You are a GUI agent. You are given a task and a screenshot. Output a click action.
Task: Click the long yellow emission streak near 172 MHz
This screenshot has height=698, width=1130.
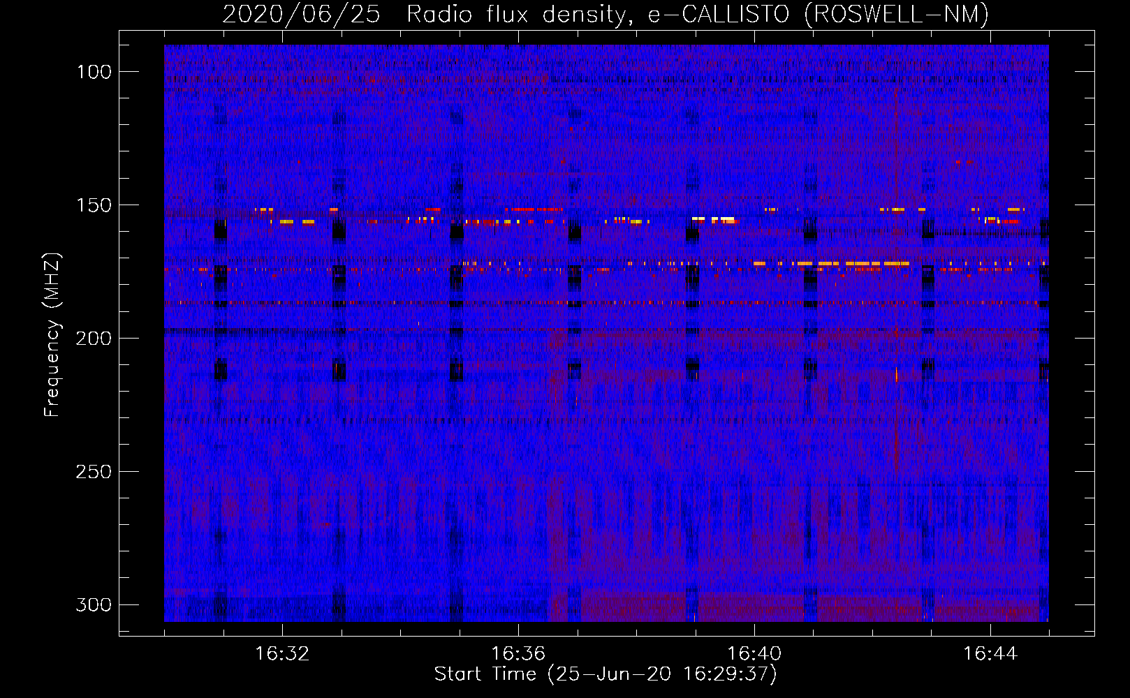click(831, 263)
